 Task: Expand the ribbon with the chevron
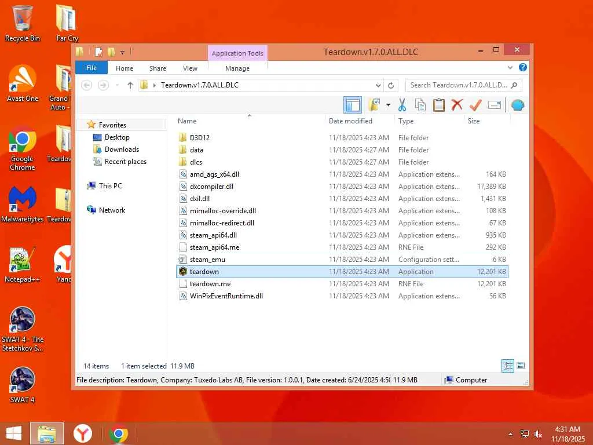click(510, 68)
